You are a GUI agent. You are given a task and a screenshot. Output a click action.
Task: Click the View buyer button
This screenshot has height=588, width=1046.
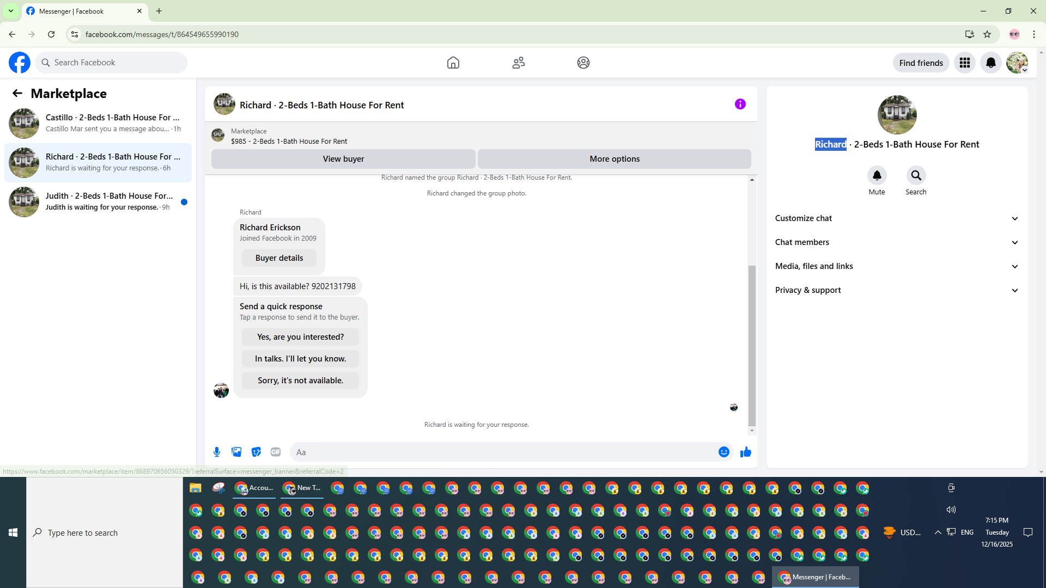[x=343, y=159]
